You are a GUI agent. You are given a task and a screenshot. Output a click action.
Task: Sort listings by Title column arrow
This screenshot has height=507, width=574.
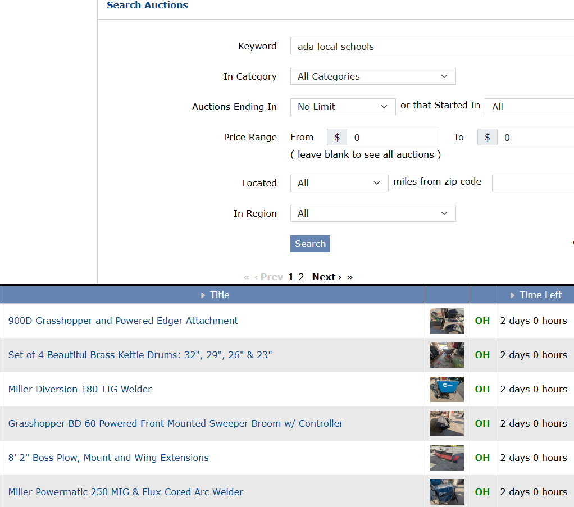coord(203,295)
